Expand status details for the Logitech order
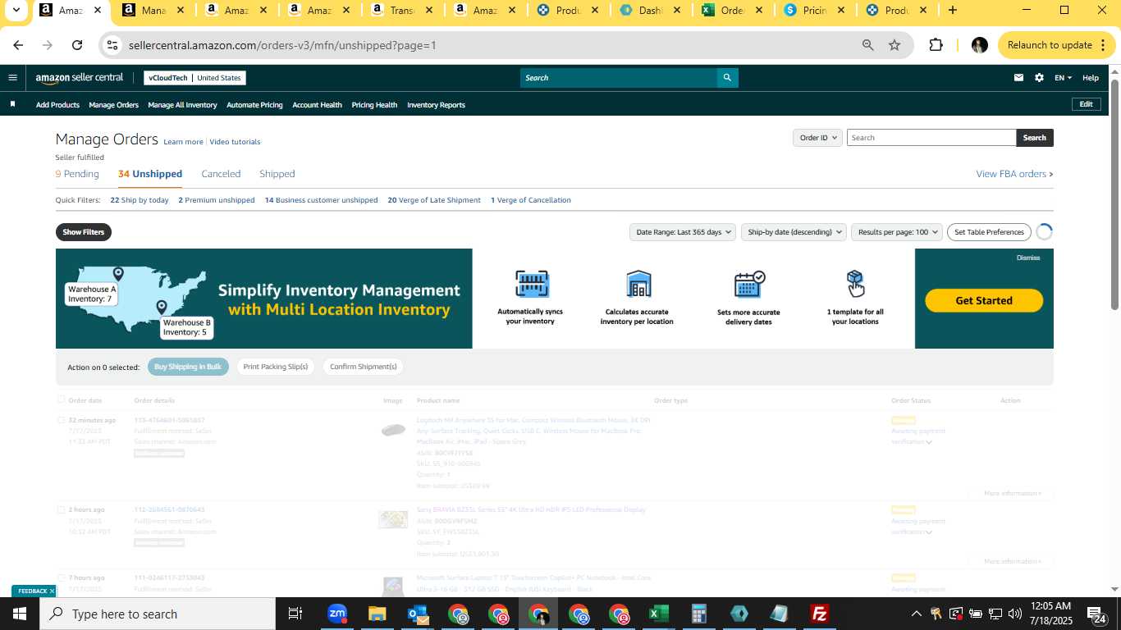1121x630 pixels. [x=929, y=442]
